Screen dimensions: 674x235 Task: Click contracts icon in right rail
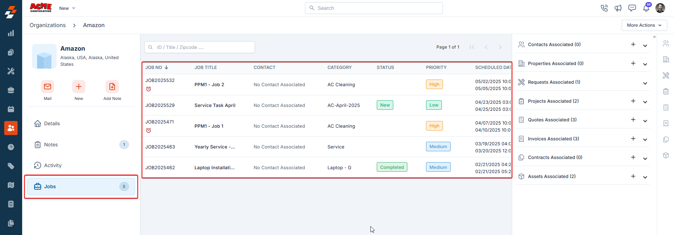[666, 139]
